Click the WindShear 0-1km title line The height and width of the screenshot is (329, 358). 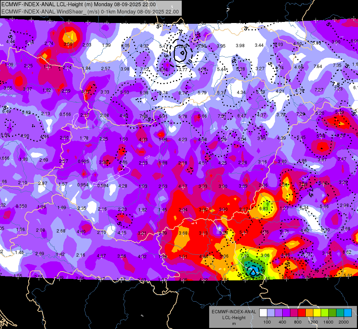click(x=90, y=12)
